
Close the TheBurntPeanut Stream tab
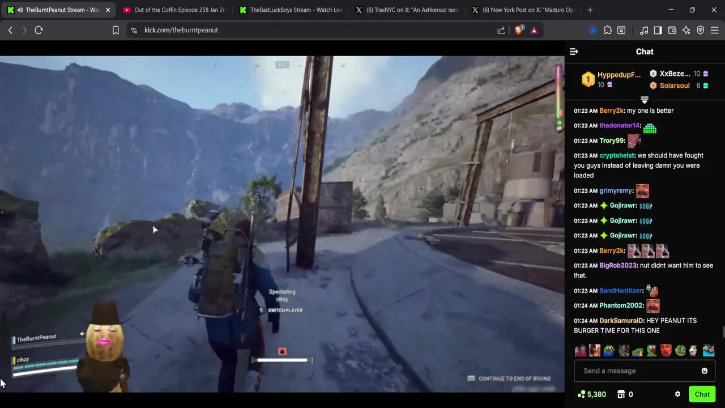click(108, 10)
